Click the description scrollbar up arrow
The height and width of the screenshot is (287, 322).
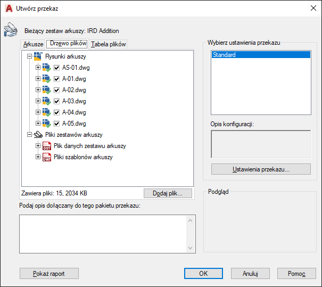(x=191, y=220)
